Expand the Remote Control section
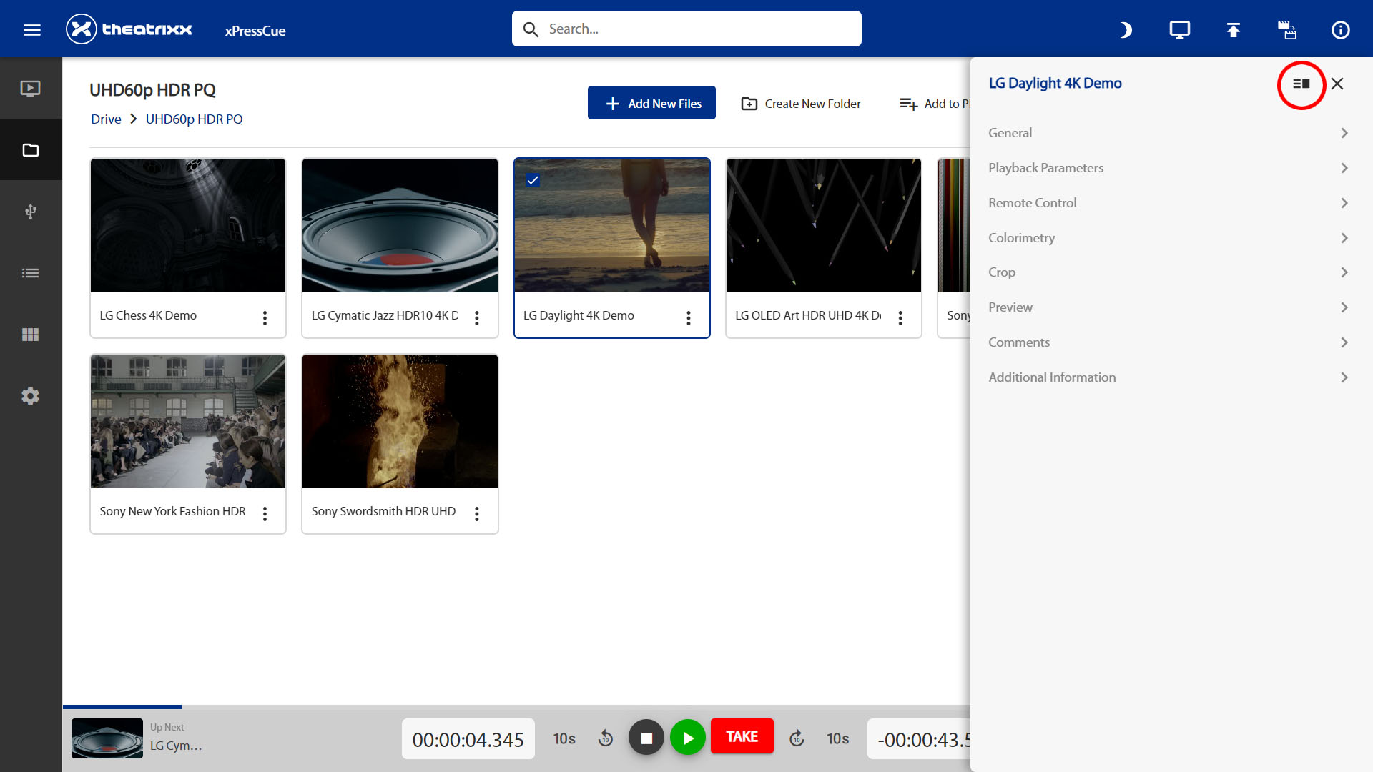 coord(1168,203)
